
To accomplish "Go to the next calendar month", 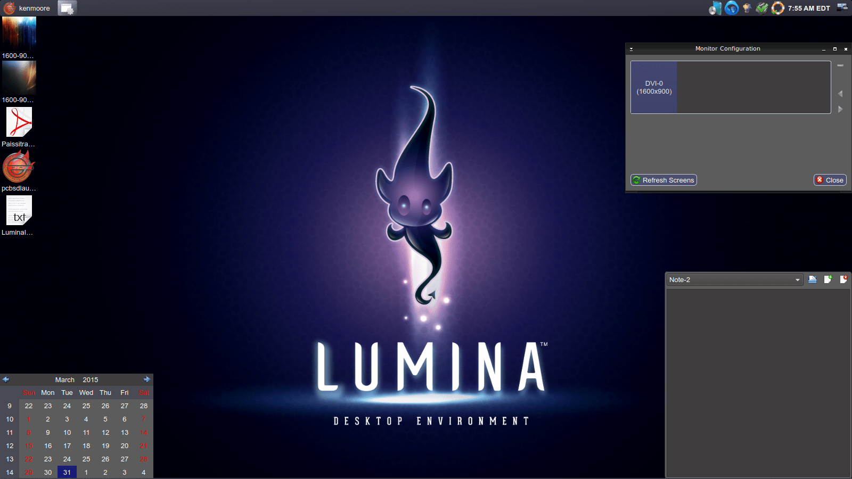I will coord(147,379).
